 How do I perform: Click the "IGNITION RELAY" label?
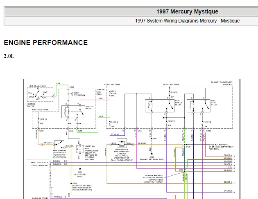pyautogui.click(x=90, y=107)
